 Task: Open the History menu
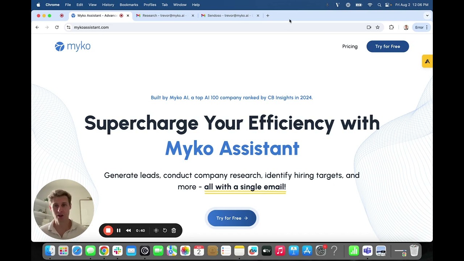coord(108,5)
